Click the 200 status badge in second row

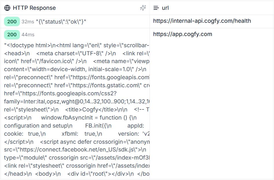click(x=12, y=35)
